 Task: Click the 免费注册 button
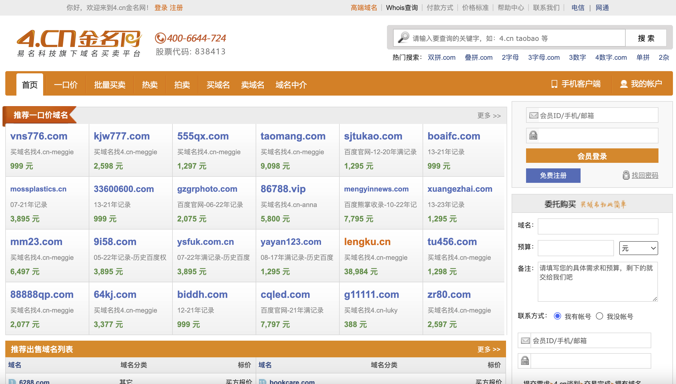pos(553,175)
